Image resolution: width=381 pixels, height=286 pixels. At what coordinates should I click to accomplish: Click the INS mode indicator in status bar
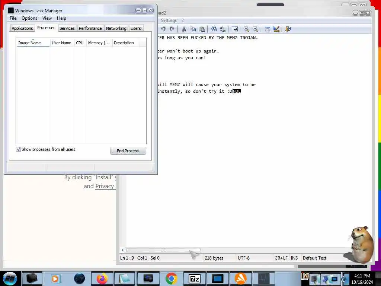[x=294, y=258]
